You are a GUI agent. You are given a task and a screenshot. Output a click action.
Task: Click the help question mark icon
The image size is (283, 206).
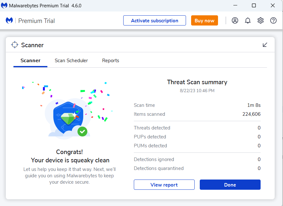[x=273, y=21]
